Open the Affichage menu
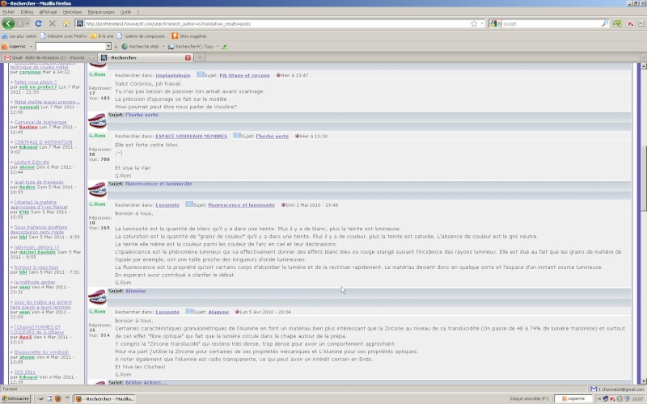The width and height of the screenshot is (647, 404). [x=49, y=12]
